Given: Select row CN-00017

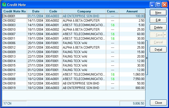Looking at the screenshot, I should (73, 74).
